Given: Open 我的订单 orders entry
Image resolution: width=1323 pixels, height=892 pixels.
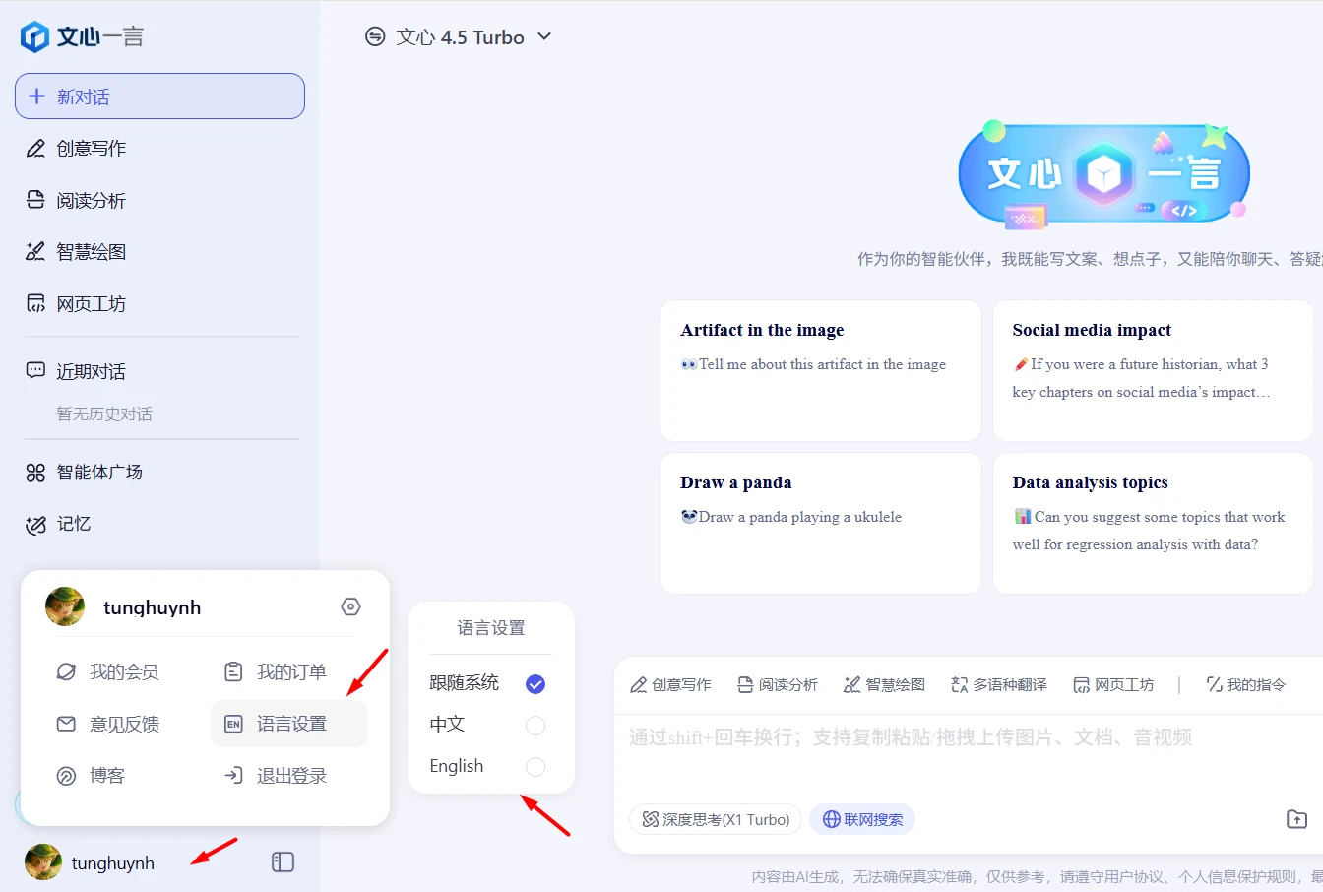Looking at the screenshot, I should (x=275, y=672).
